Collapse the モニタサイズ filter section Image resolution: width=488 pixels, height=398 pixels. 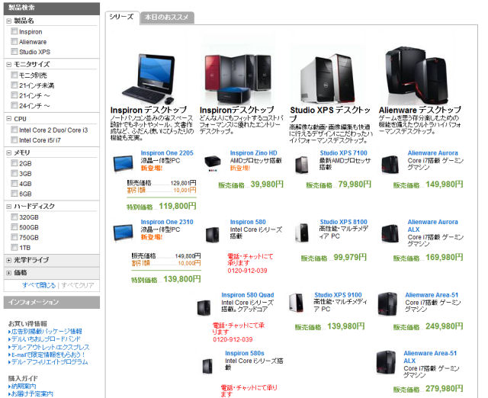pos(8,64)
